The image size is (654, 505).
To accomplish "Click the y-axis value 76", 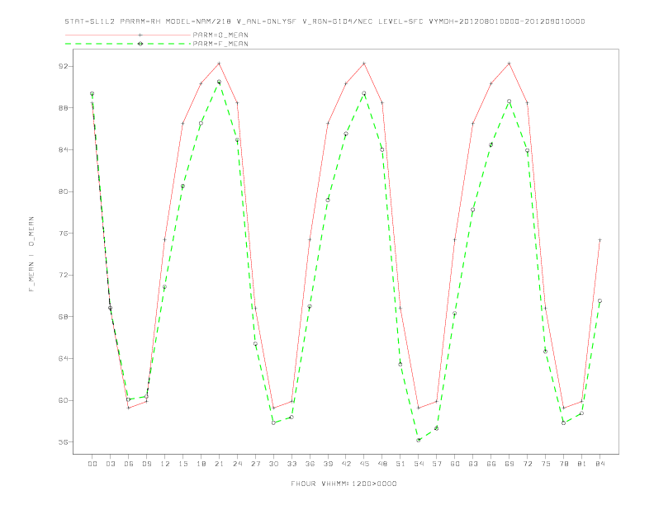I will coord(63,234).
